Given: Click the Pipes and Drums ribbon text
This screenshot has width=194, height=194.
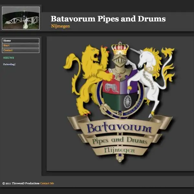Looking at the screenshot, I should (x=120, y=141).
